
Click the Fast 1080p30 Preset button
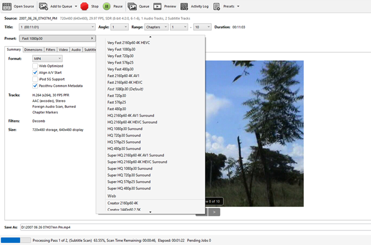click(x=57, y=38)
